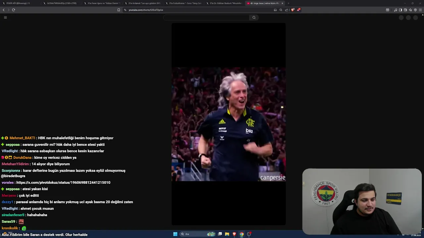The width and height of the screenshot is (424, 238).
Task: Open the Brave Rewards triangle icon
Action: (298, 10)
